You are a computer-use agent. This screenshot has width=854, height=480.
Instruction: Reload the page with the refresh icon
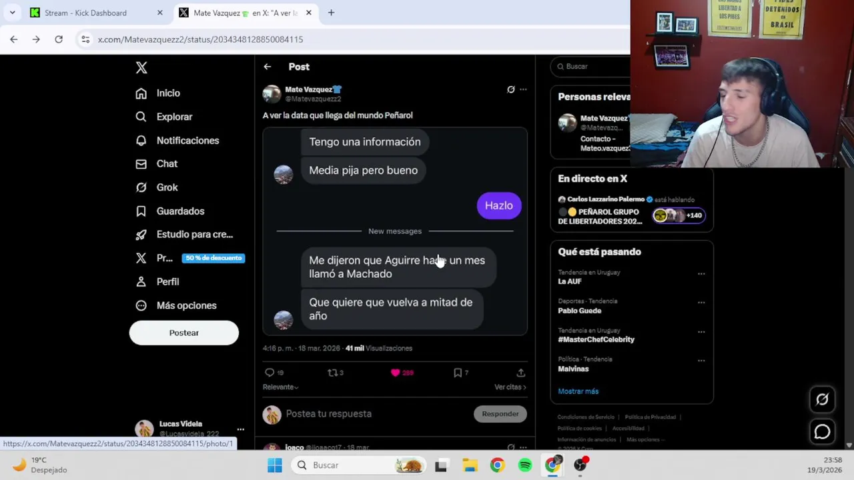59,39
